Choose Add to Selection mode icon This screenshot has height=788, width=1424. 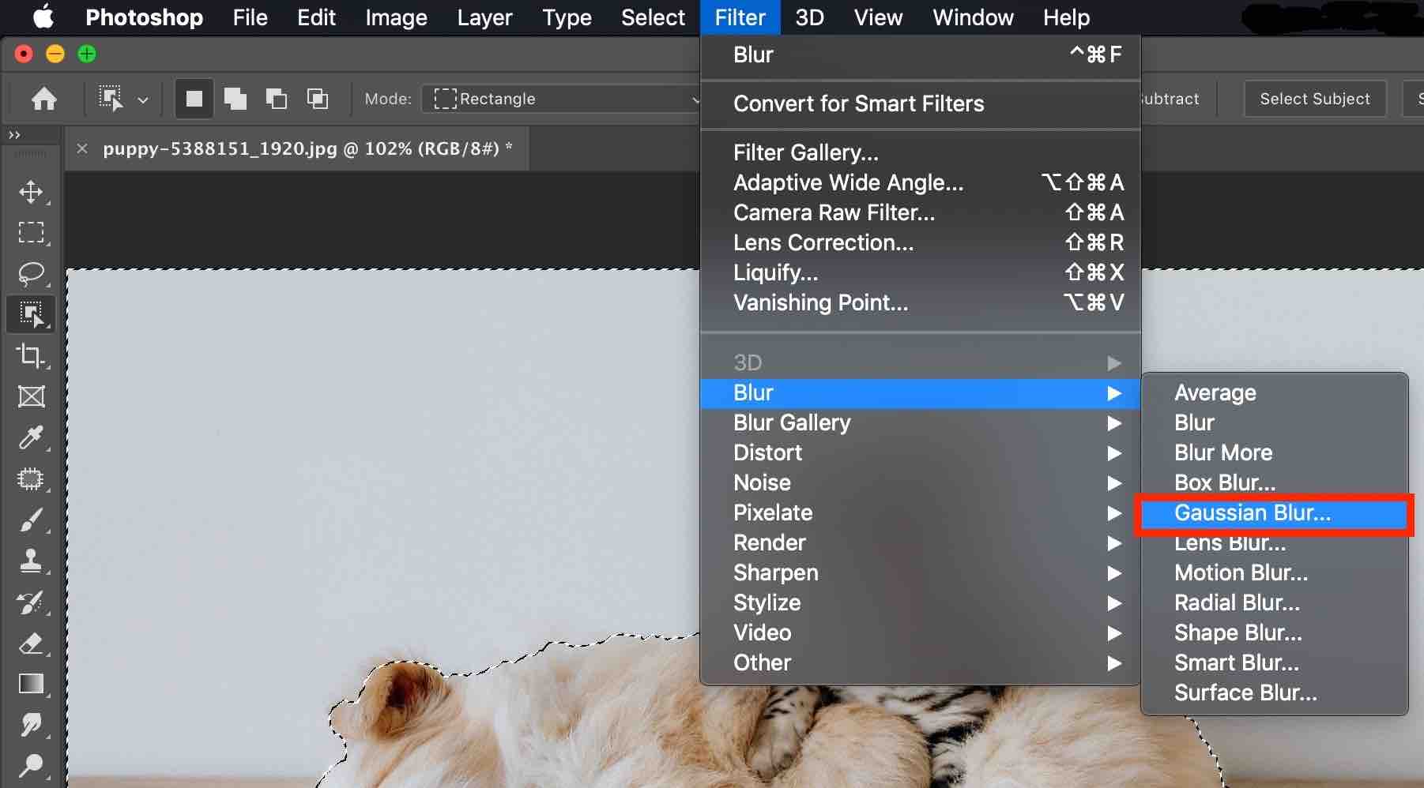click(x=235, y=99)
